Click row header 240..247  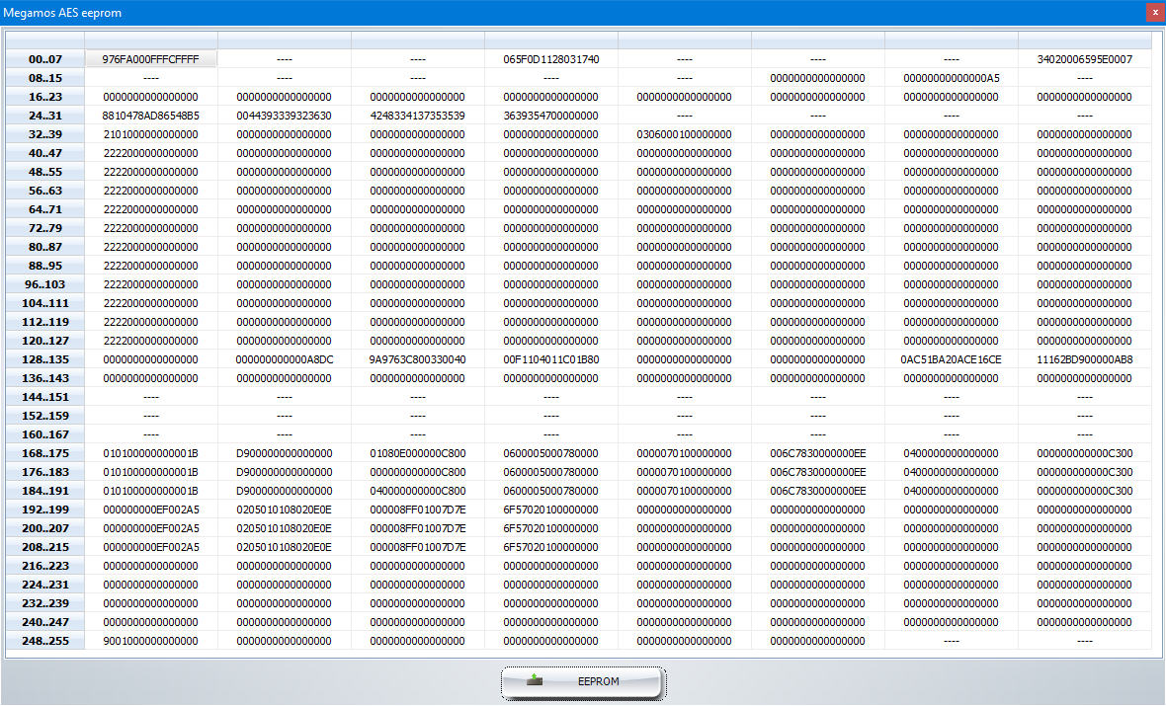(x=45, y=622)
